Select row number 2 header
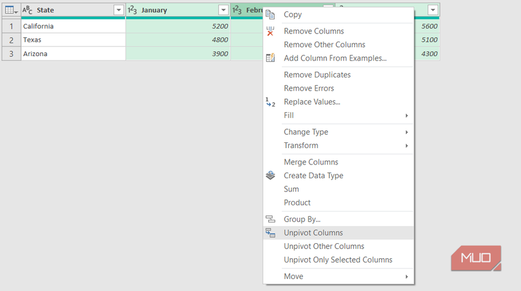 click(11, 40)
